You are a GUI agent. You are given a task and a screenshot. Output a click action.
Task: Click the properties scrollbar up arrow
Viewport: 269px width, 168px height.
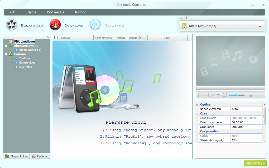point(264,104)
